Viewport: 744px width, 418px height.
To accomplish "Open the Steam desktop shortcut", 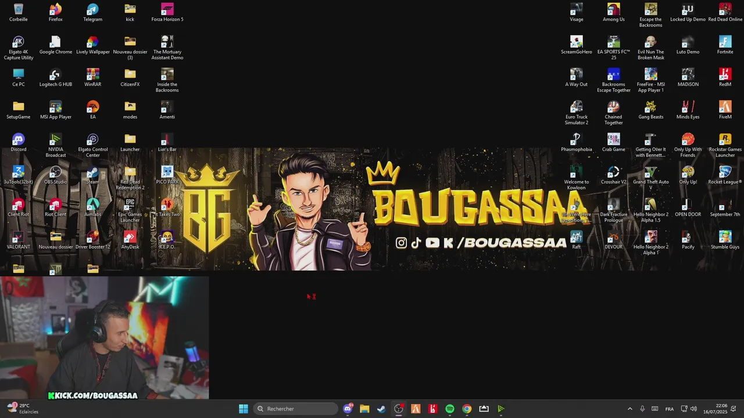I will (x=93, y=175).
